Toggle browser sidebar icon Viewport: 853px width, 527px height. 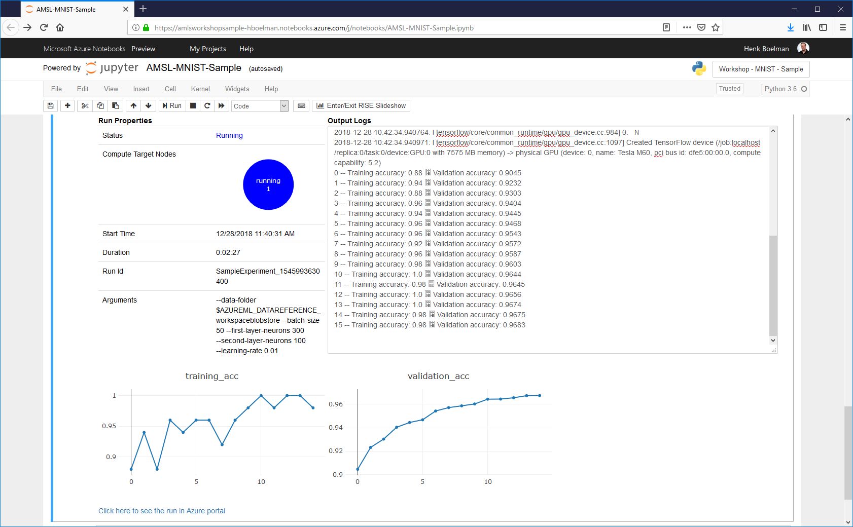pyautogui.click(x=823, y=27)
